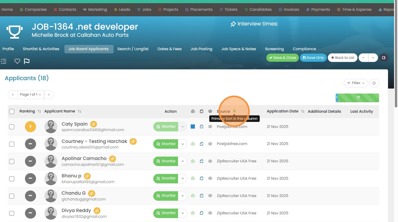Click the green striped progress bar
Viewport: 398px width, 222px height.
coord(358,97)
